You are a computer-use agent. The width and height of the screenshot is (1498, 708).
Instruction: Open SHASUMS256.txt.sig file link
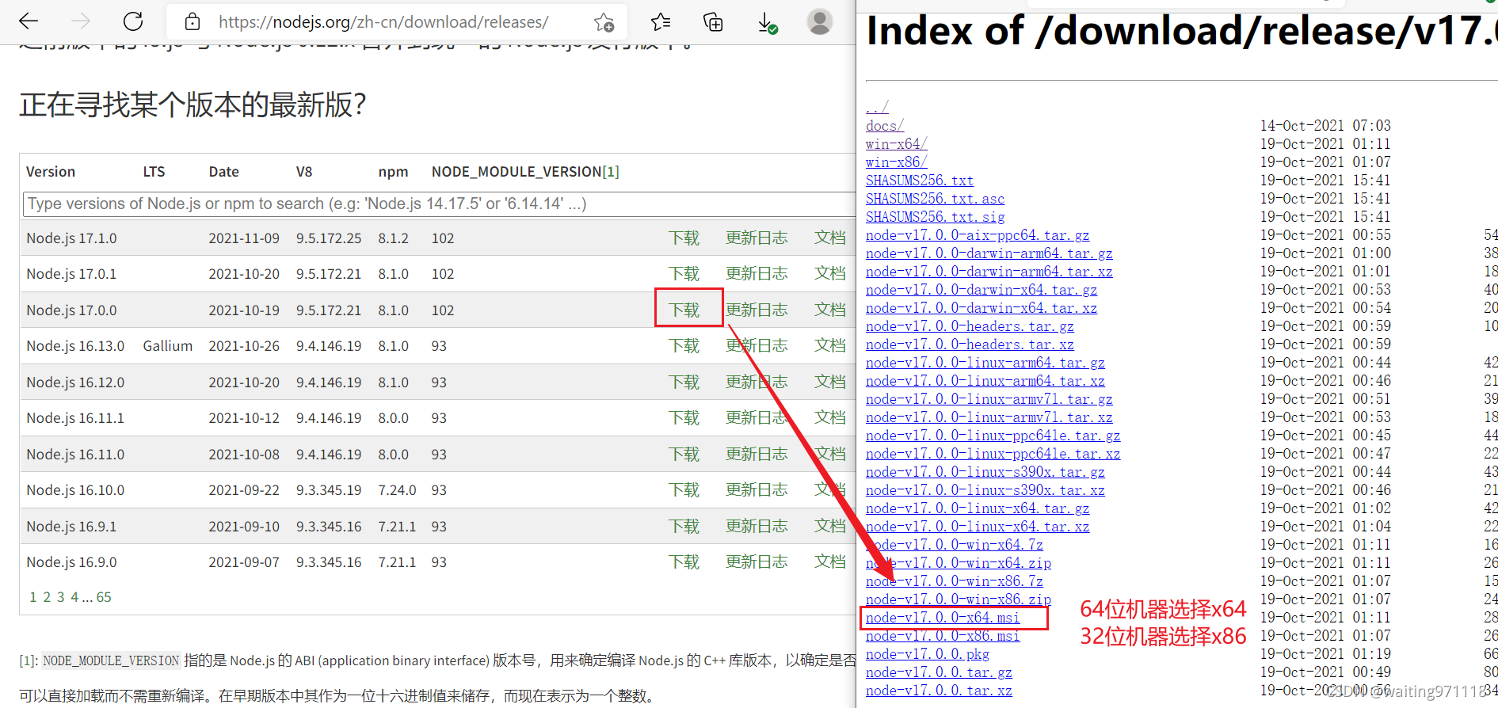pos(935,216)
